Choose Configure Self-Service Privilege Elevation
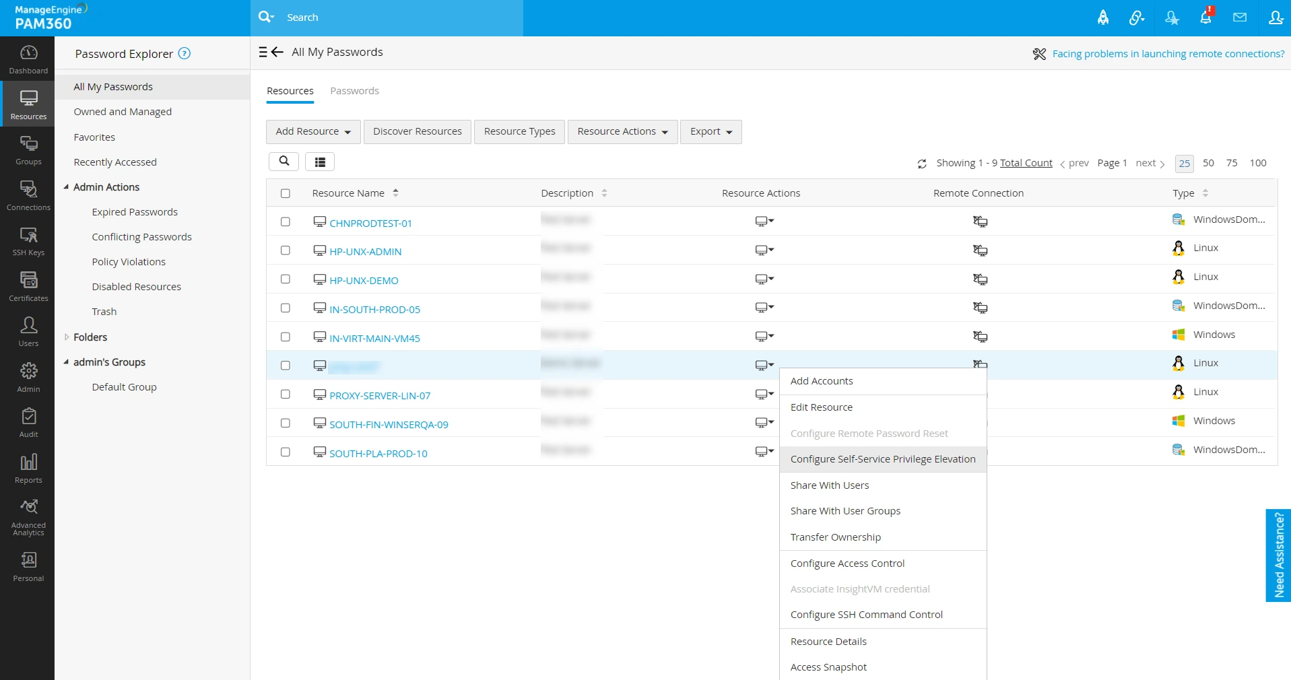This screenshot has width=1291, height=680. (883, 459)
